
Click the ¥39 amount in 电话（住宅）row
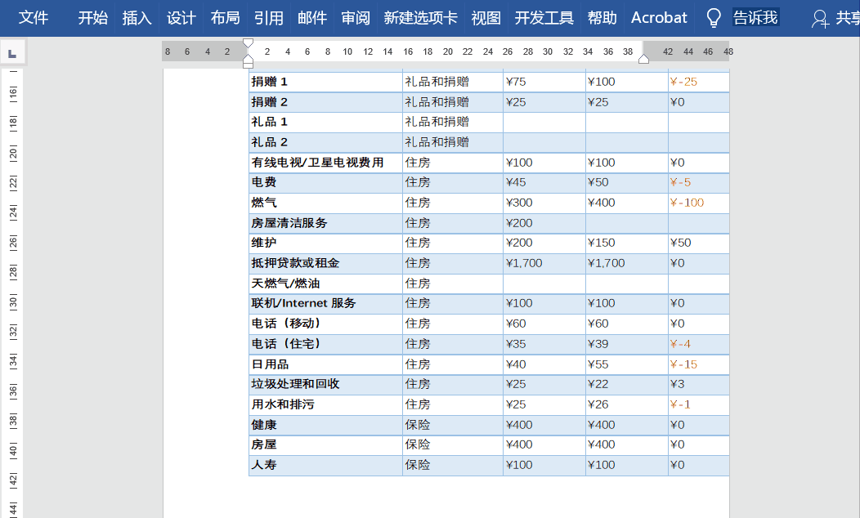pyautogui.click(x=598, y=344)
